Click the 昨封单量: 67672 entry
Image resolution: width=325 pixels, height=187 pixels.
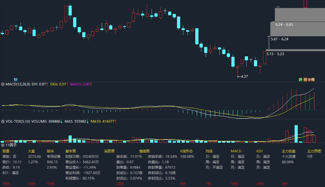pyautogui.click(x=162, y=167)
